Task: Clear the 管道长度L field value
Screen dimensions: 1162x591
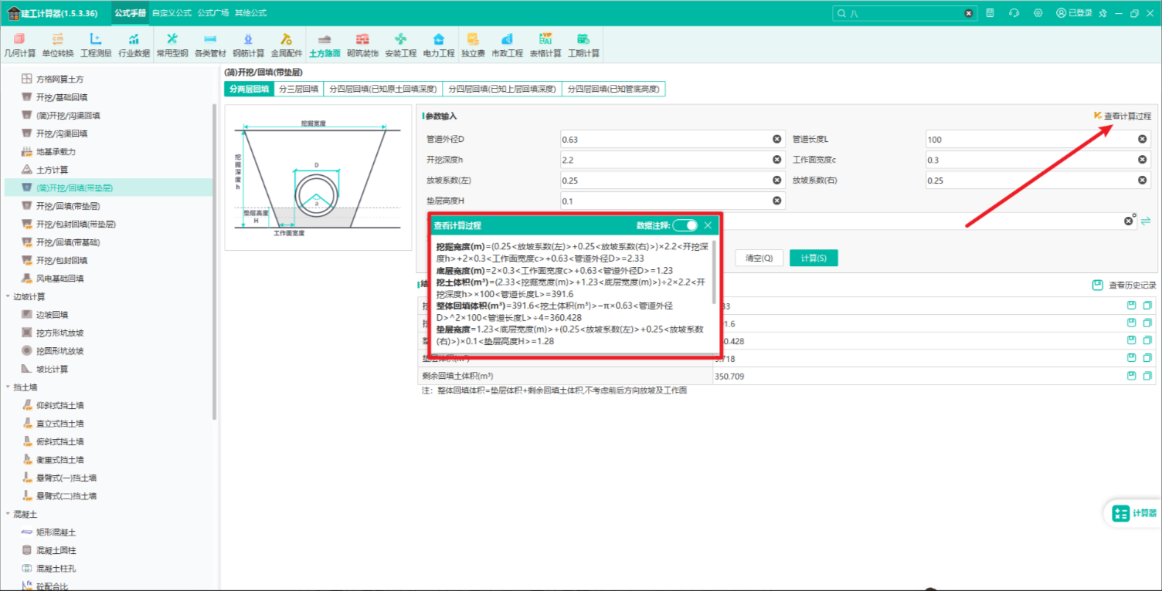Action: point(1142,139)
